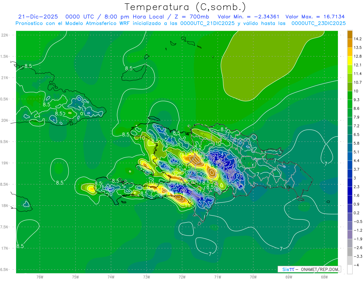Click the purple swatch between -1.9 and -1.2
The height and width of the screenshot is (281, 364).
pyautogui.click(x=350, y=235)
